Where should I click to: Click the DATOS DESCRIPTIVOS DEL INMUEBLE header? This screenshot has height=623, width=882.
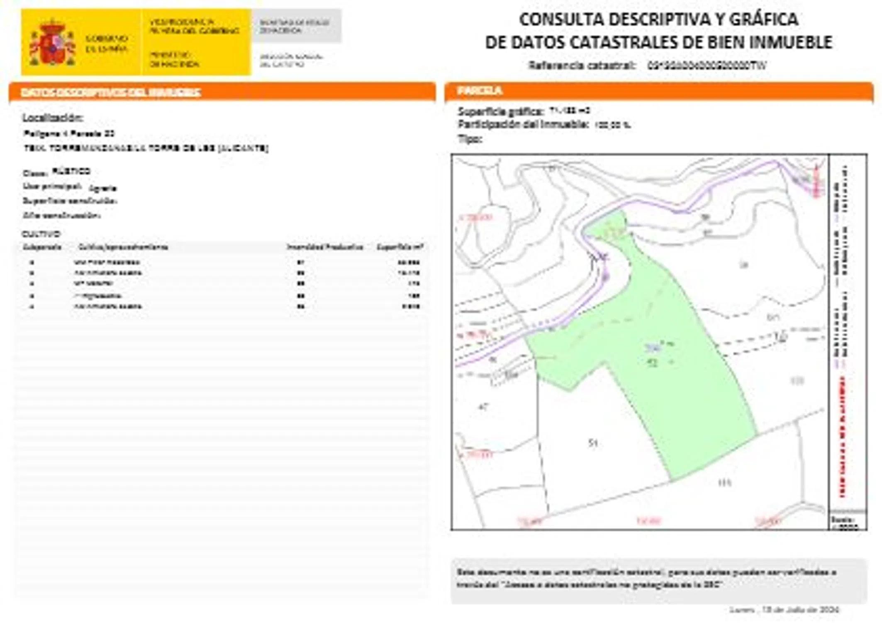[111, 92]
